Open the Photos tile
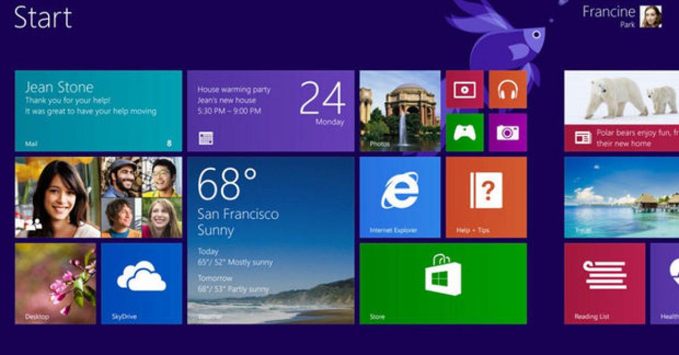Image resolution: width=679 pixels, height=355 pixels. 400,111
